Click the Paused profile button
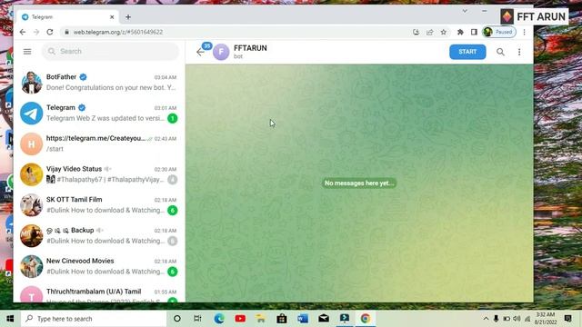Screen dimensions: 582x327 (x=499, y=33)
